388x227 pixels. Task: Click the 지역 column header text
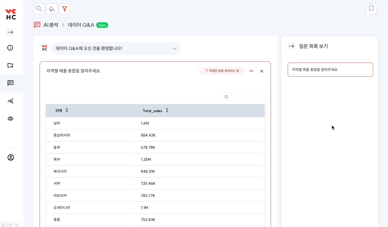coord(59,111)
